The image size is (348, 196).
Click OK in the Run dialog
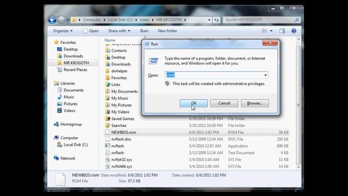point(194,103)
